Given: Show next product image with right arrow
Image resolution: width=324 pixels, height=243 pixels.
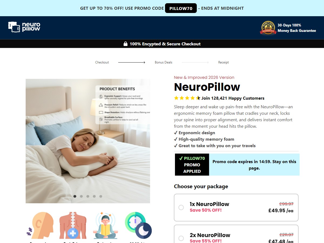Looking at the screenshot, I should [141, 144].
